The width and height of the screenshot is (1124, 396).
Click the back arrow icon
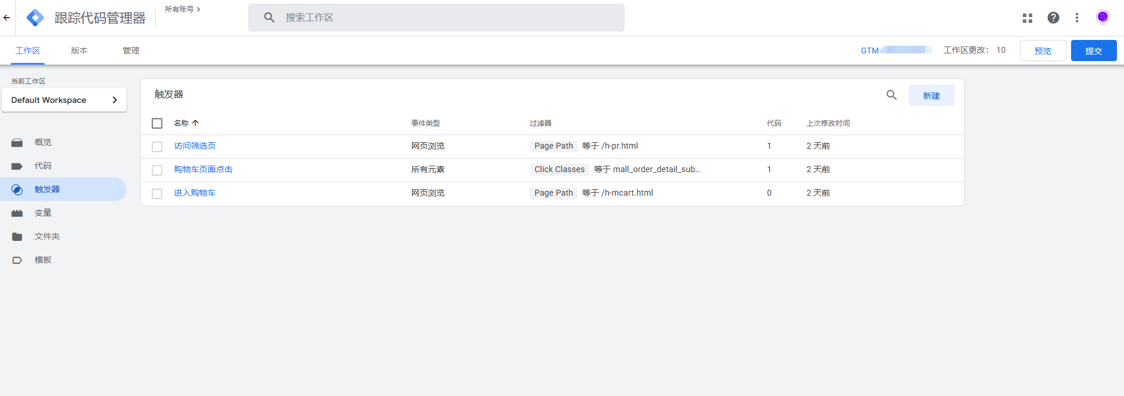click(x=6, y=18)
